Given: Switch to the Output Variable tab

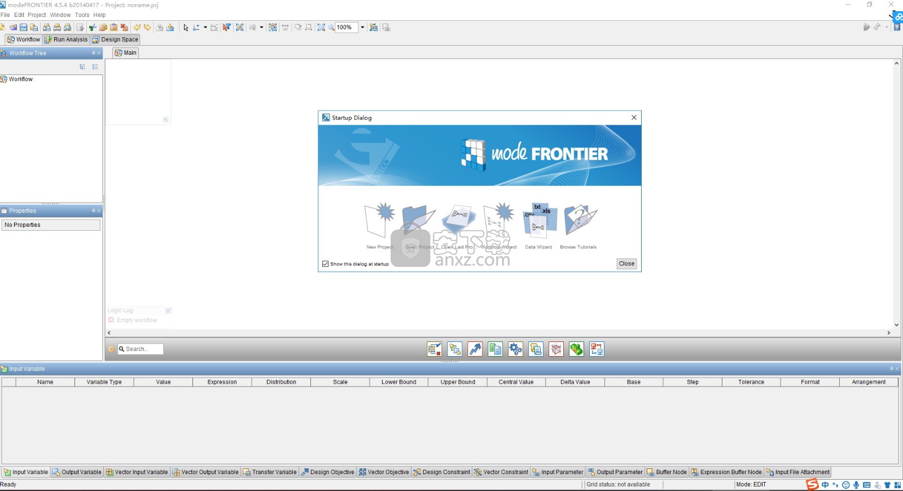Looking at the screenshot, I should (x=77, y=472).
